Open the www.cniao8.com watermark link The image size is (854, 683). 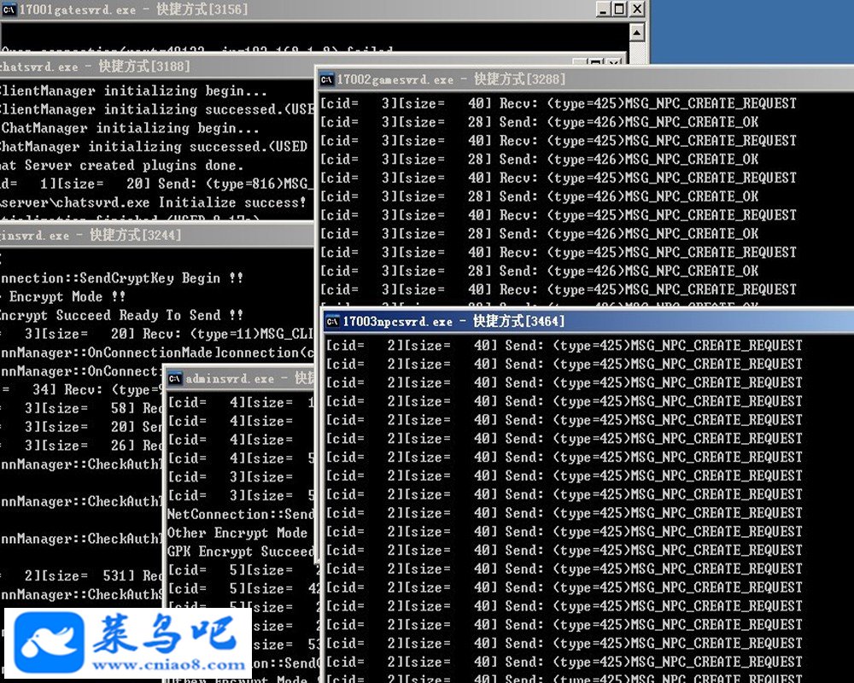(x=168, y=665)
